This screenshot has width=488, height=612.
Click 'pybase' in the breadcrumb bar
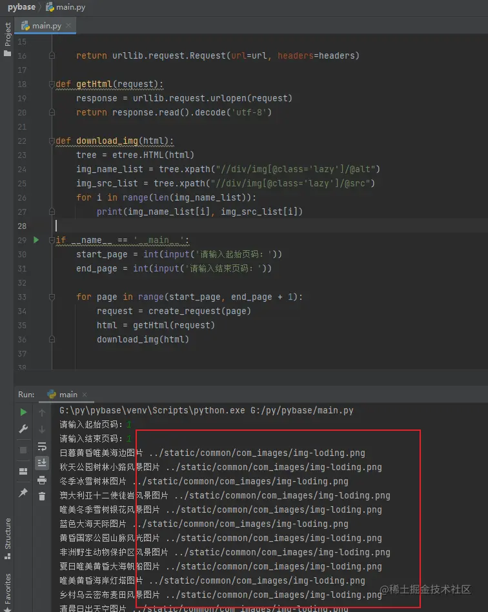pos(21,6)
